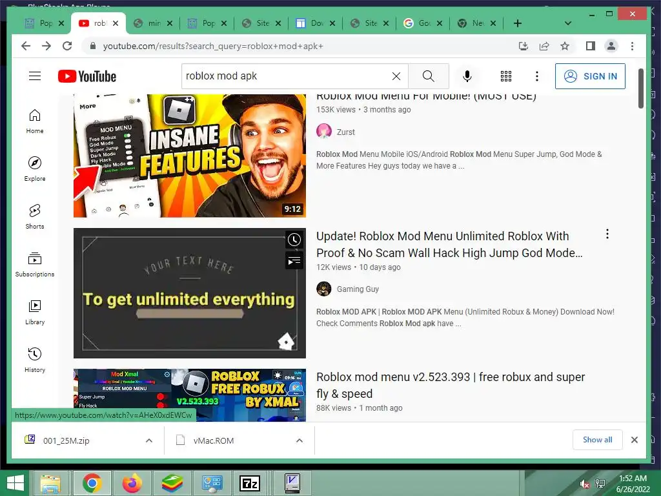This screenshot has height=496, width=661.
Task: Switch to the first Site tab
Action: [256, 23]
